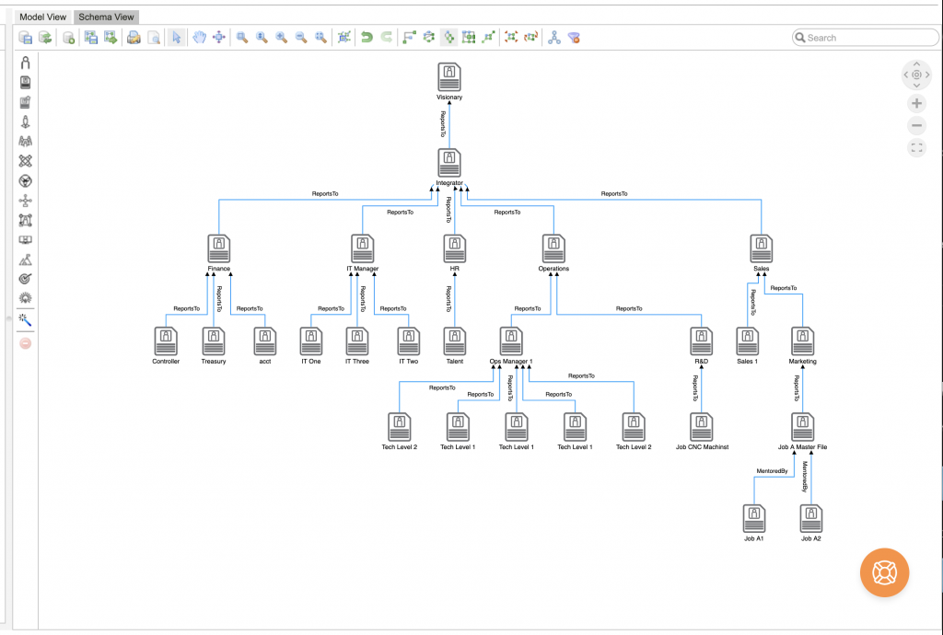Click the left chevron of the navigation compass
The width and height of the screenshot is (943, 635).
click(x=904, y=75)
